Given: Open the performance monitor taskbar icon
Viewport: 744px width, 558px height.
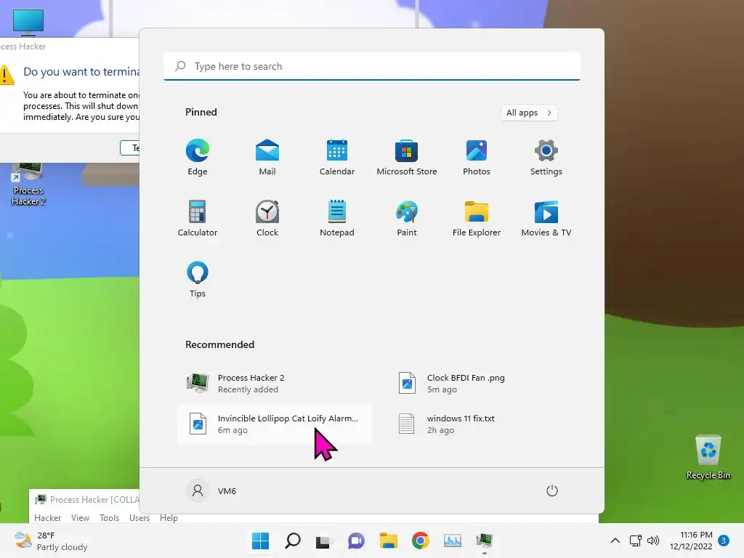Looking at the screenshot, I should [452, 541].
